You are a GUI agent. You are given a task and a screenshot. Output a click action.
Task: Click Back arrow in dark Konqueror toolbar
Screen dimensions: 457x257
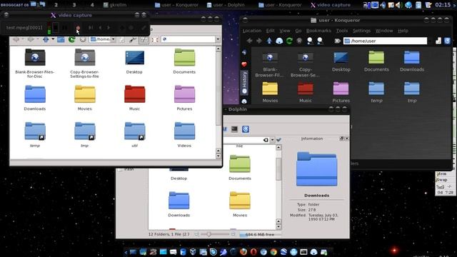[249, 41]
